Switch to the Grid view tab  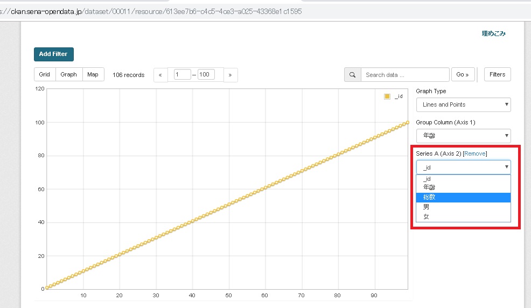pyautogui.click(x=45, y=74)
